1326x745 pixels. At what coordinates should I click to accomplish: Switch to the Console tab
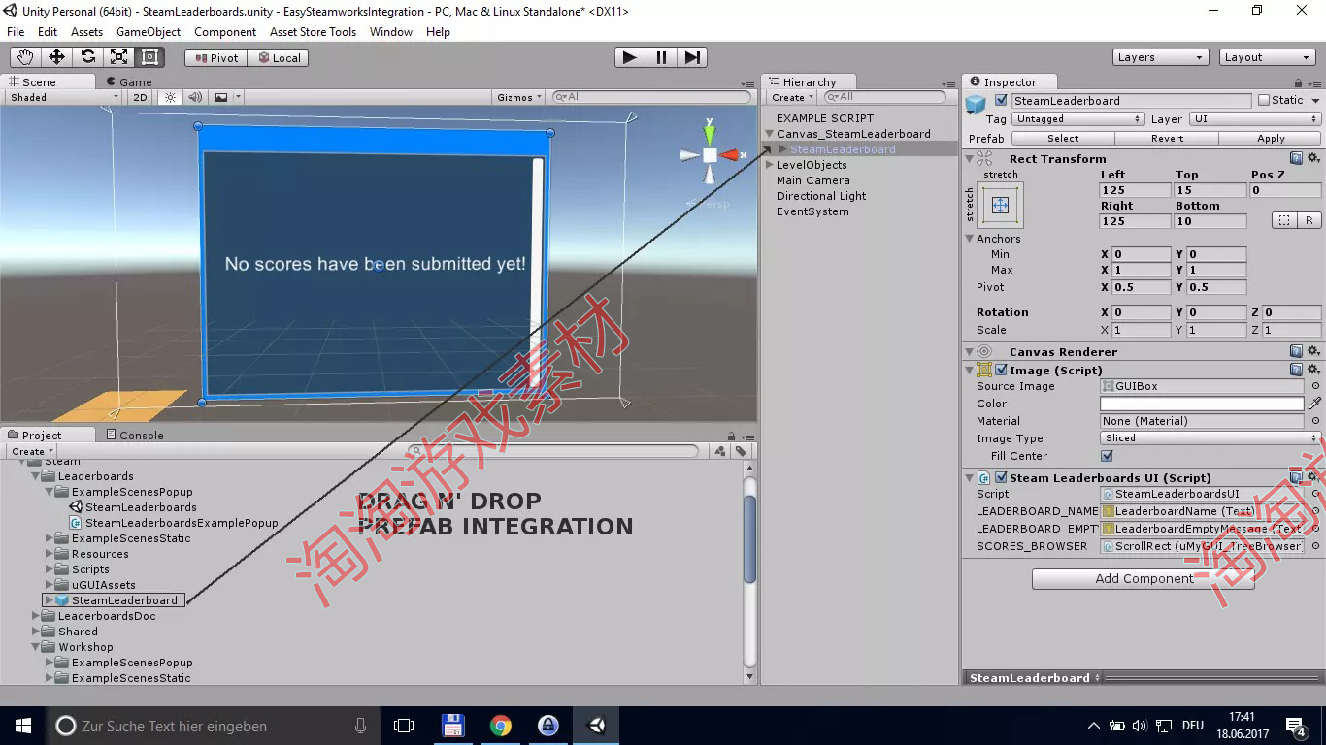tap(134, 436)
